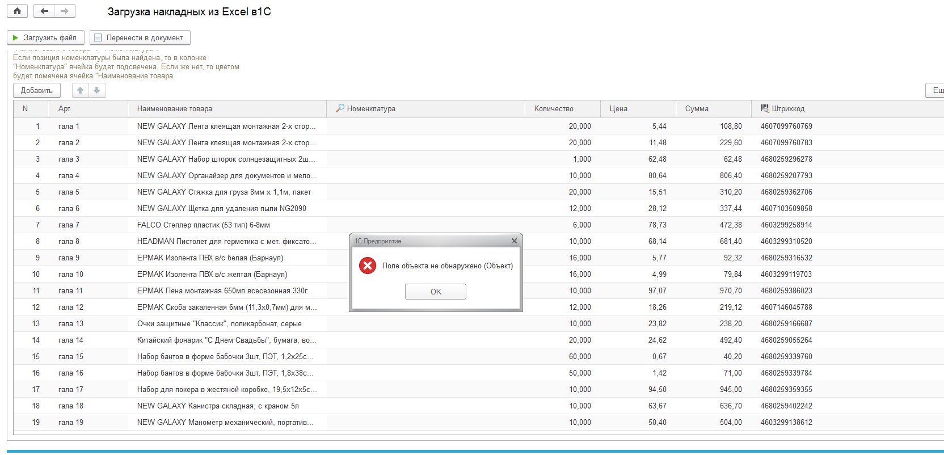Screen dimensions: 944x455
Task: Click the Штрихкод column header
Action: tap(848, 108)
